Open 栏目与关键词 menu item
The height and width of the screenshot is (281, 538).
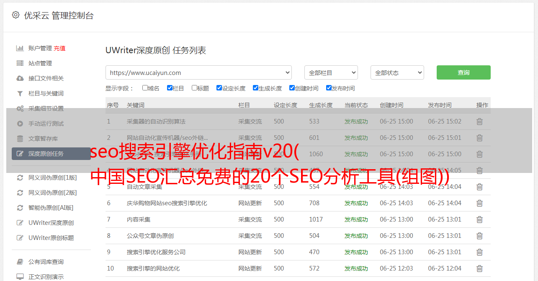[x=46, y=93]
